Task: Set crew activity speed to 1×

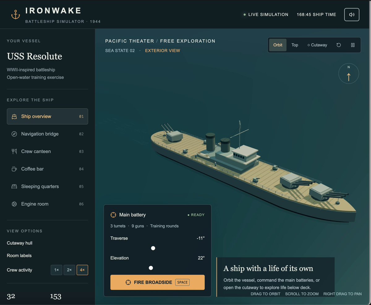Action: 57,270
